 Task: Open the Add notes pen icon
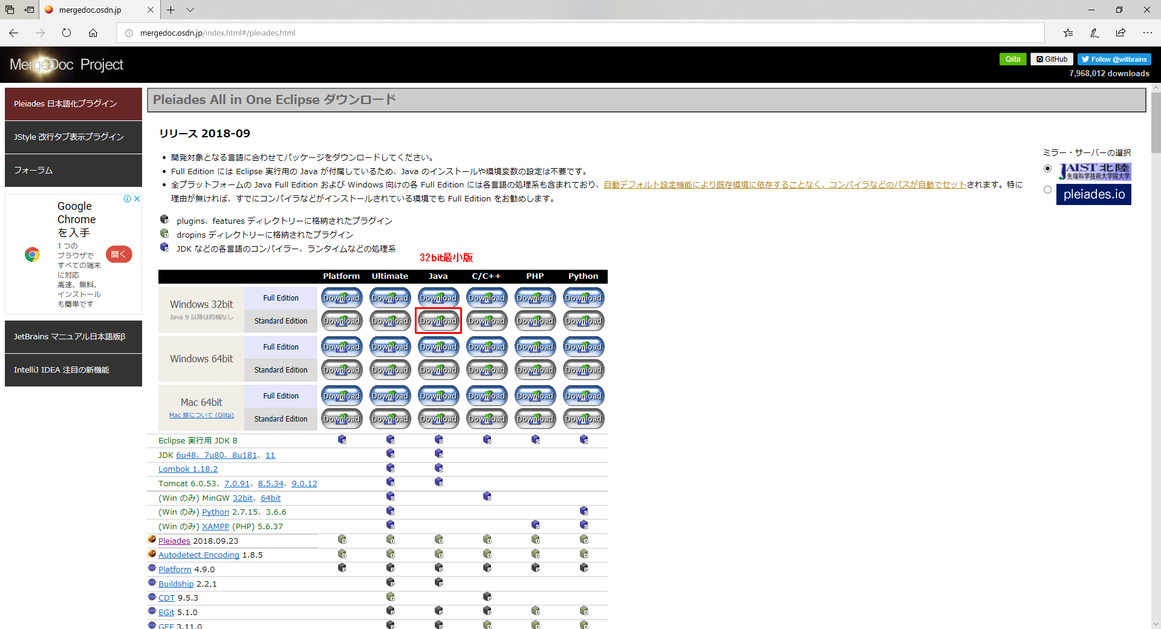pyautogui.click(x=1094, y=33)
